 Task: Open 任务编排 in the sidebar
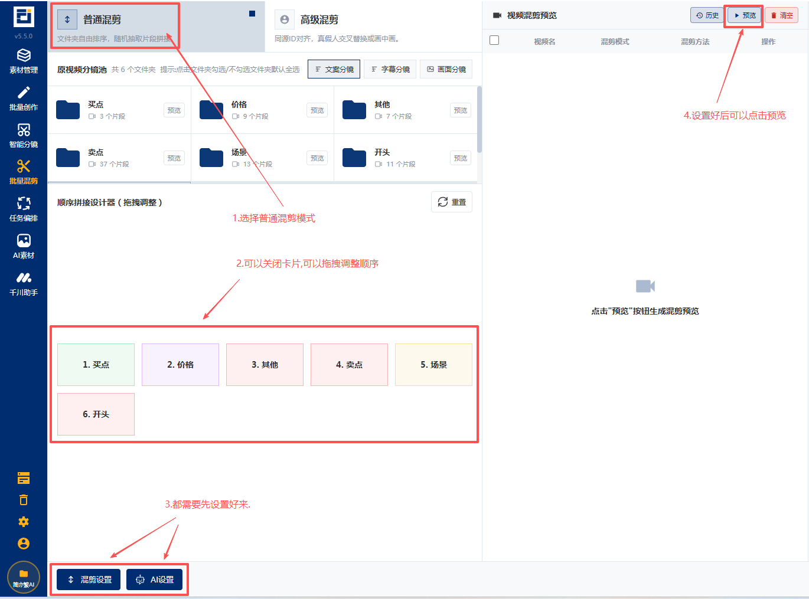click(x=24, y=210)
